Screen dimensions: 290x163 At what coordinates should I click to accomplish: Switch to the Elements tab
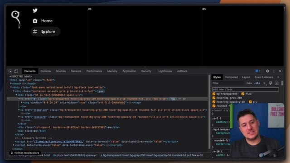[30, 71]
